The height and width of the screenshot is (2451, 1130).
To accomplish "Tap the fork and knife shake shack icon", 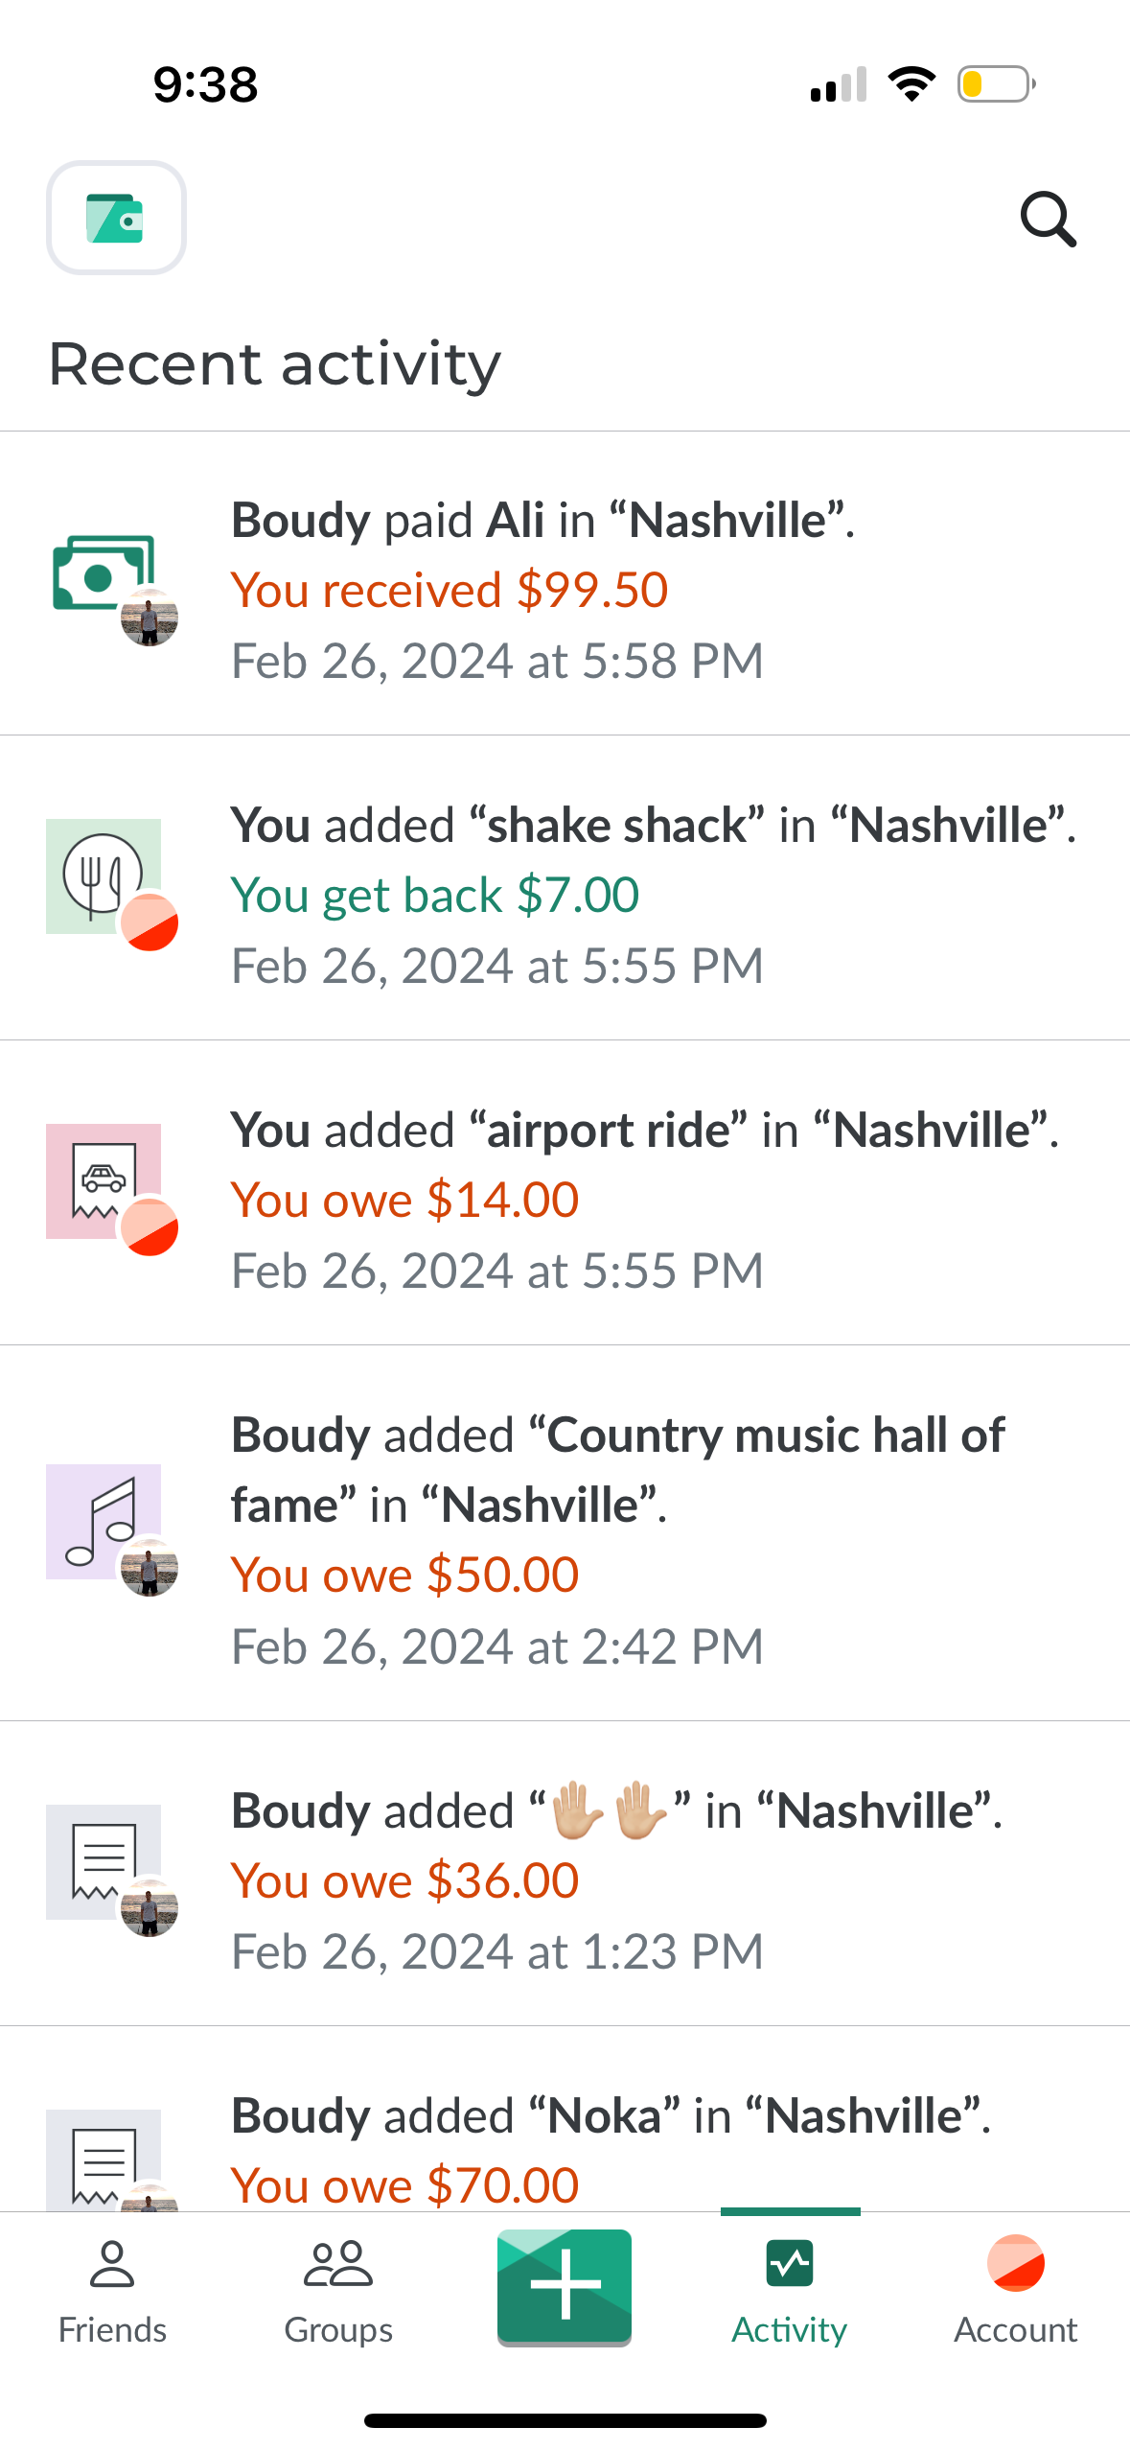I will [104, 875].
